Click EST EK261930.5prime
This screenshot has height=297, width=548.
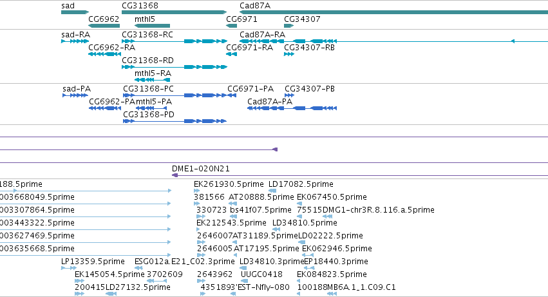(x=229, y=184)
